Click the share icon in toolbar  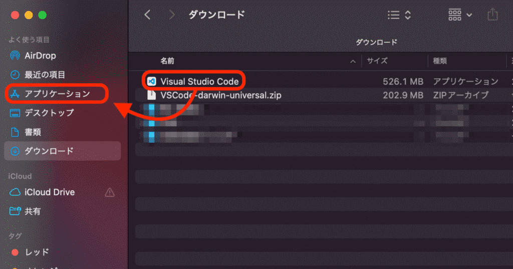492,15
